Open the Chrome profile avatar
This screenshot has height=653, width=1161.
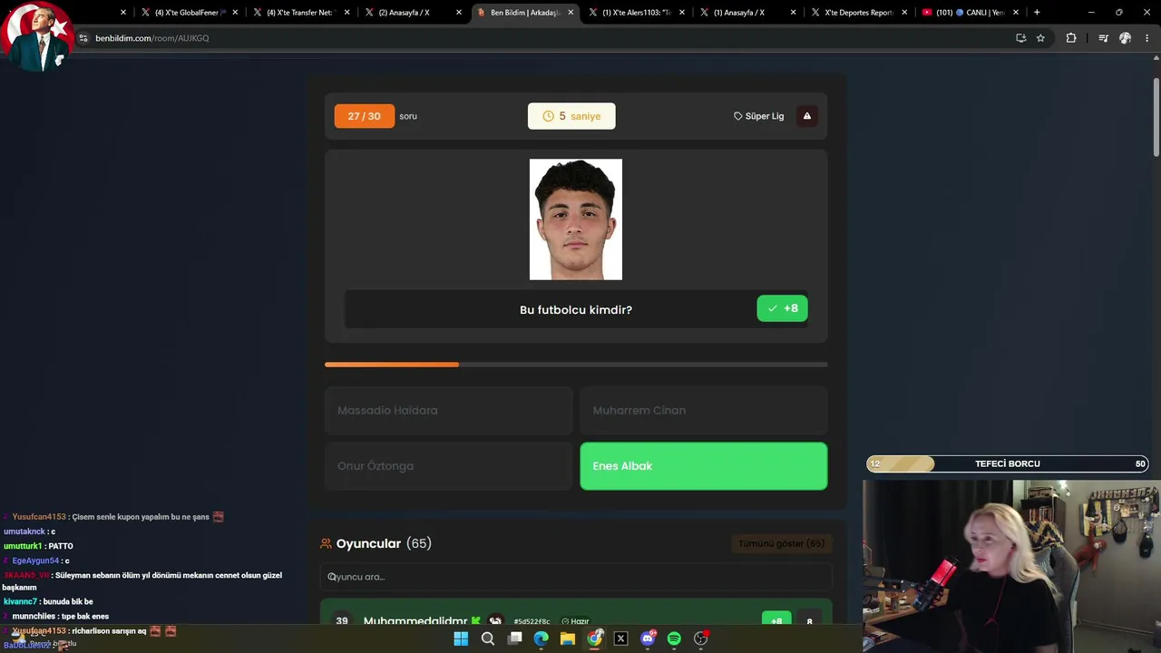(x=1125, y=38)
